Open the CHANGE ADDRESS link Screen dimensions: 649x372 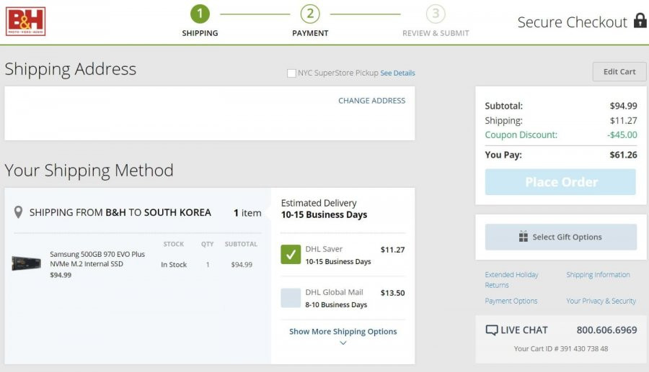(x=371, y=101)
